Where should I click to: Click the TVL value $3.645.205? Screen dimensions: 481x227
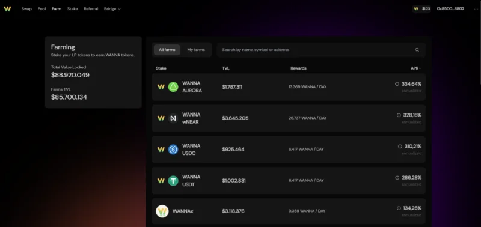(235, 118)
